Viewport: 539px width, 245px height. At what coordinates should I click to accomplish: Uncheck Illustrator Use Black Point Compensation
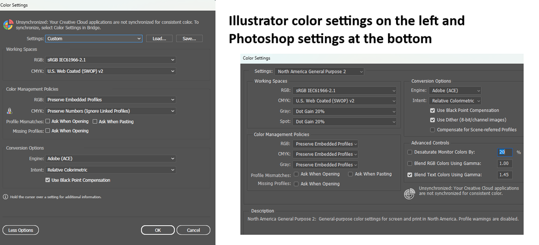click(x=48, y=180)
